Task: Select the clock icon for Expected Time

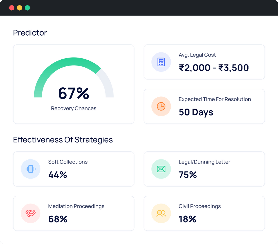Action: (161, 106)
